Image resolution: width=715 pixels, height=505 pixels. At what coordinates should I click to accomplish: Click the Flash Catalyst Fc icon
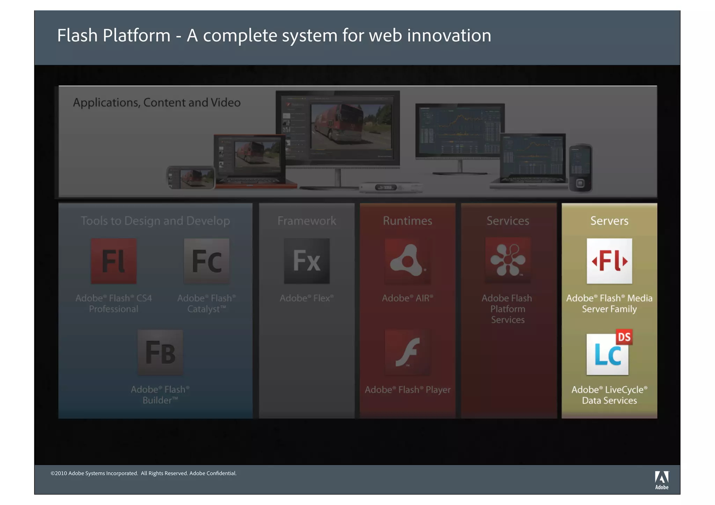coord(207,261)
